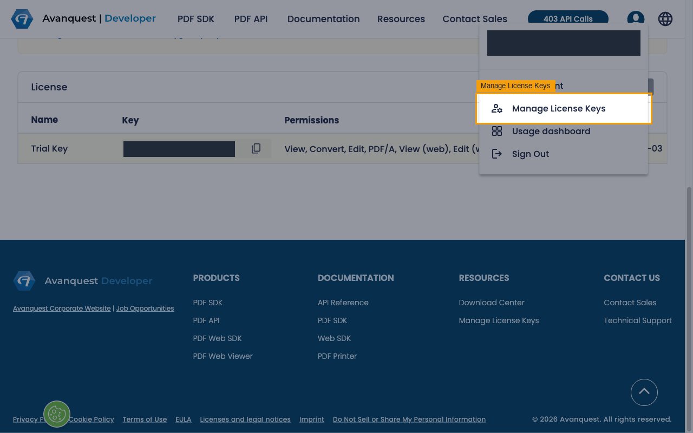Open footer PDF SDK product link

(208, 303)
